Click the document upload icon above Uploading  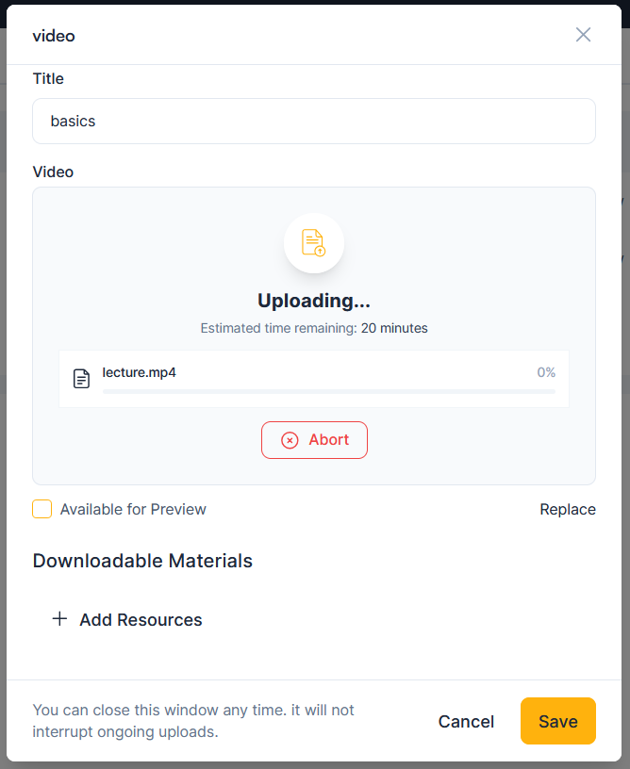point(314,243)
